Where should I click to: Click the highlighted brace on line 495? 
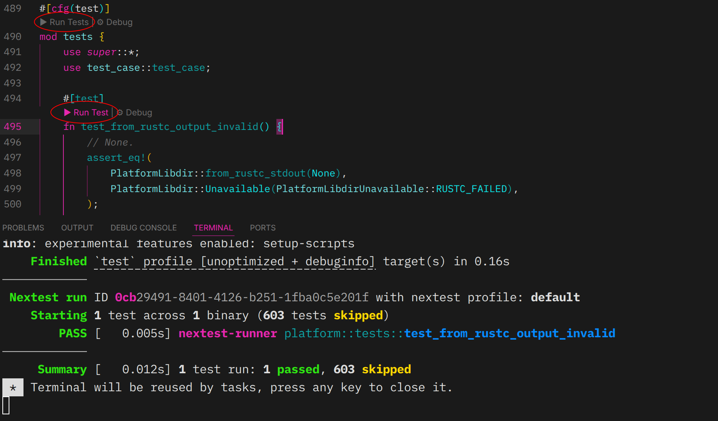coord(280,126)
